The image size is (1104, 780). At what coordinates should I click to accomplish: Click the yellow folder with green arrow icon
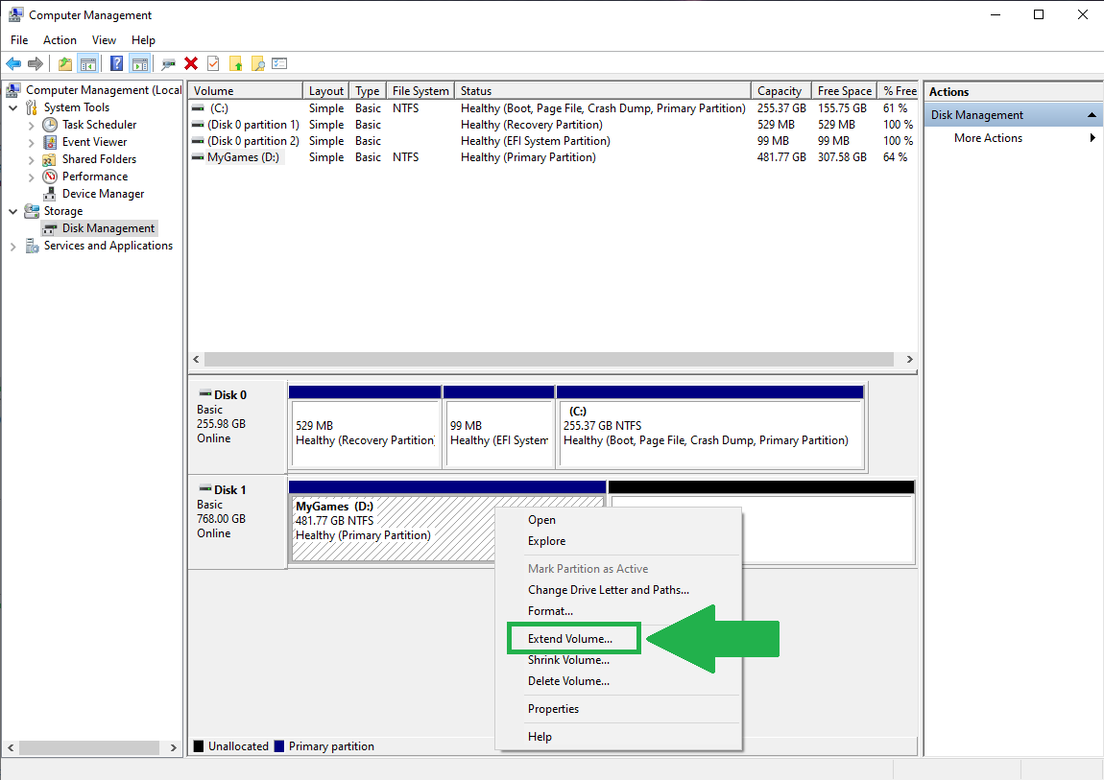(236, 64)
